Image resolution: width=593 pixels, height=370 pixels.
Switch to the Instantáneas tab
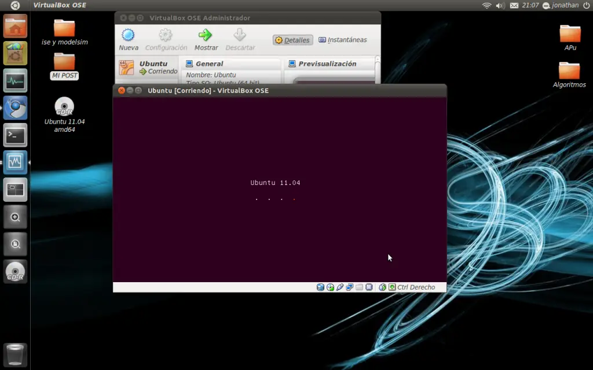343,40
